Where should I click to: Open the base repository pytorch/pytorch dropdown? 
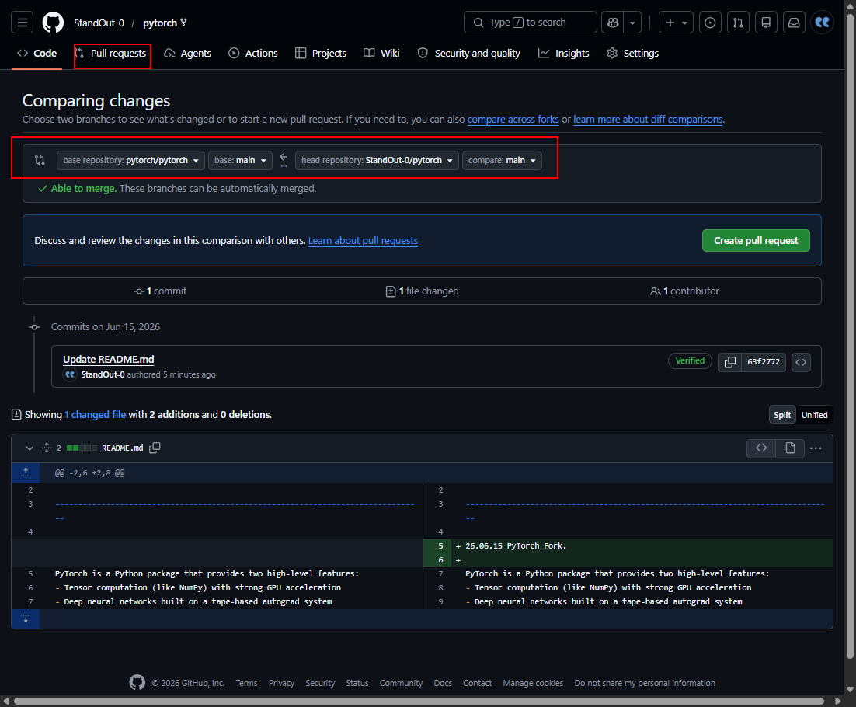pyautogui.click(x=131, y=160)
